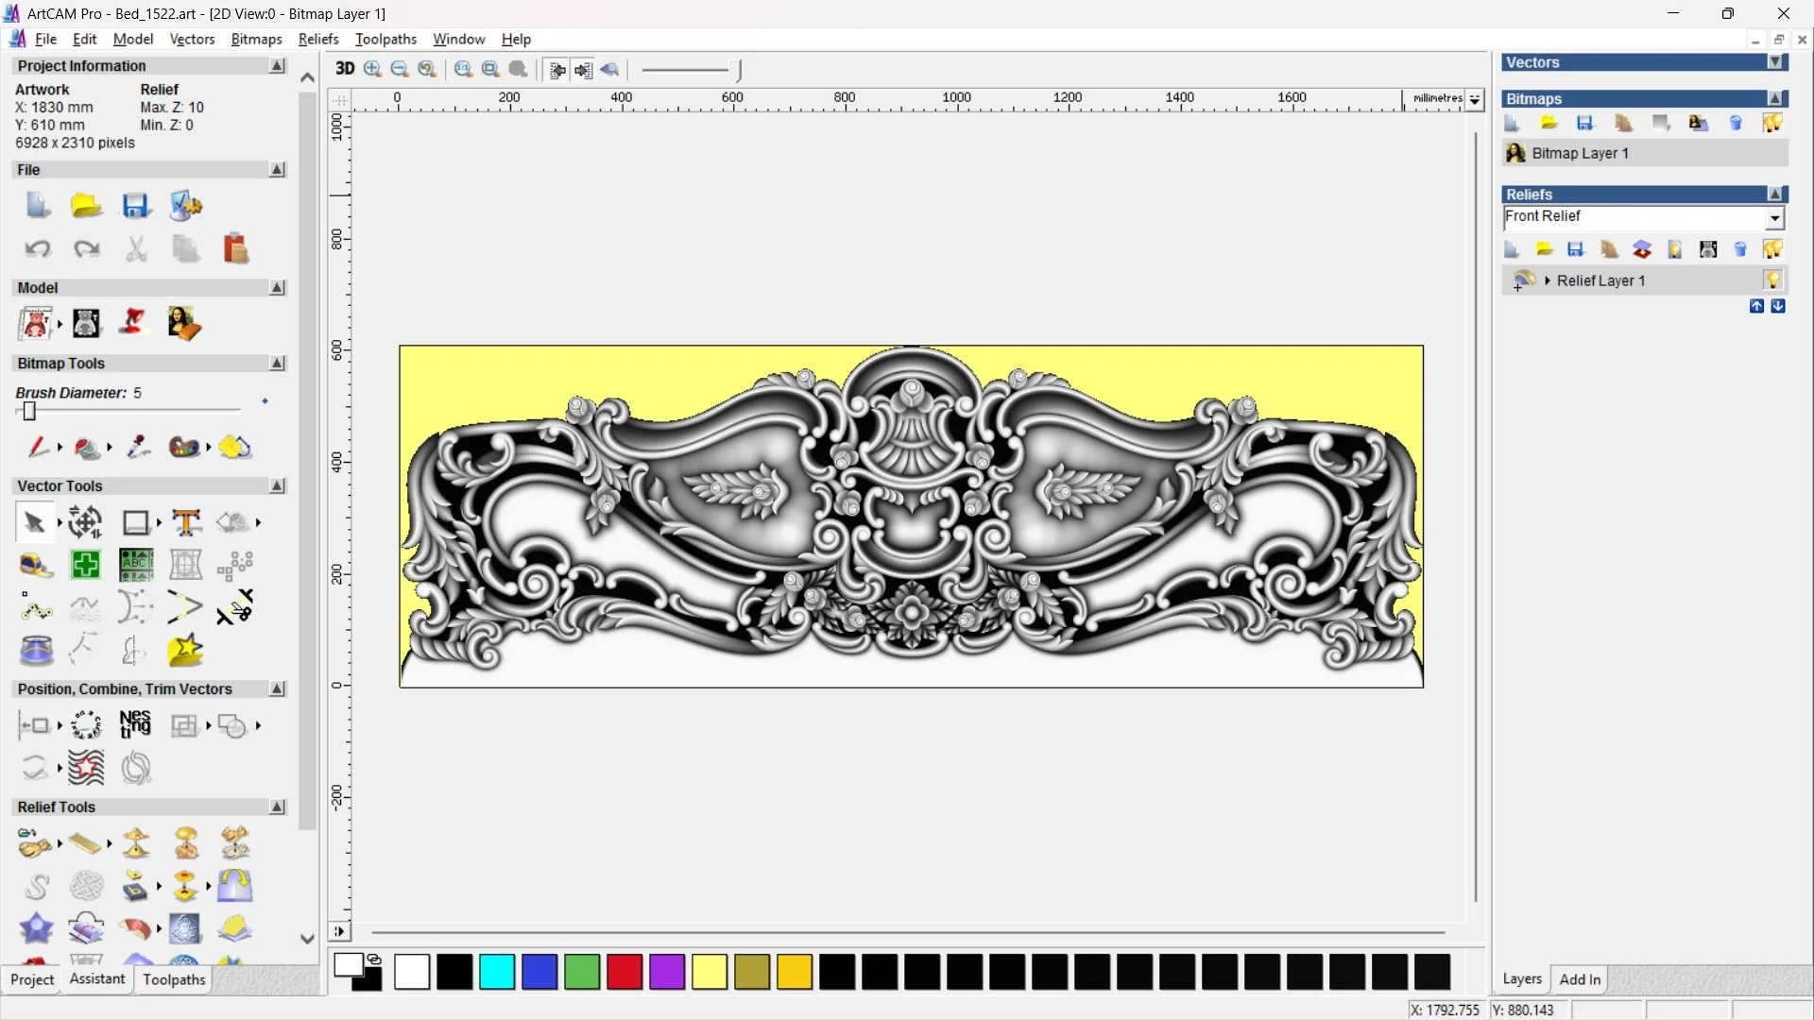
Task: Click the Save file icon
Action: pos(136,206)
